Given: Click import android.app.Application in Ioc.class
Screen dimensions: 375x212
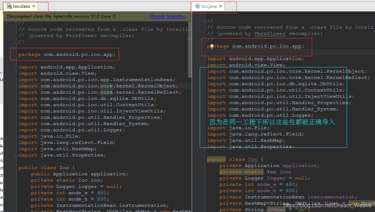Looking at the screenshot, I should (x=67, y=67).
